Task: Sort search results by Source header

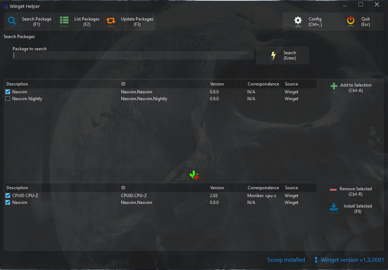Action: pos(291,84)
